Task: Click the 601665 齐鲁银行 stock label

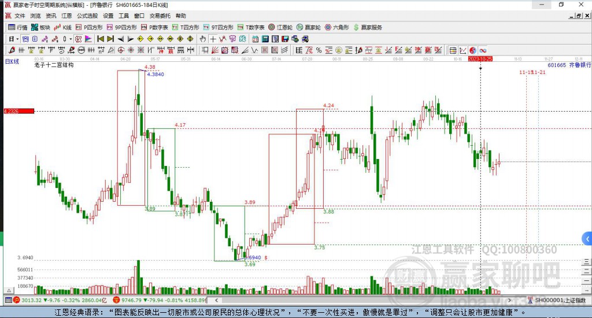Action: (569, 65)
